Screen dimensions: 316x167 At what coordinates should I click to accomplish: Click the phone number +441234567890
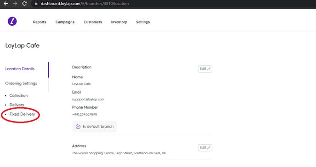click(85, 114)
